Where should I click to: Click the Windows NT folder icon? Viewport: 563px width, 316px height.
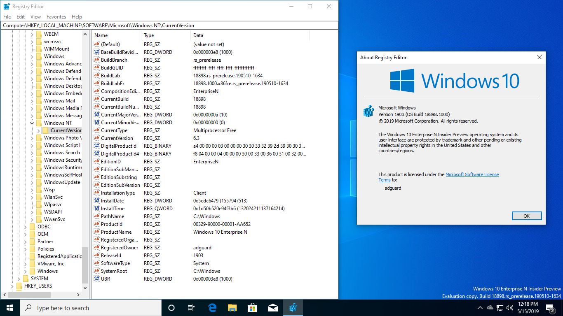click(39, 123)
